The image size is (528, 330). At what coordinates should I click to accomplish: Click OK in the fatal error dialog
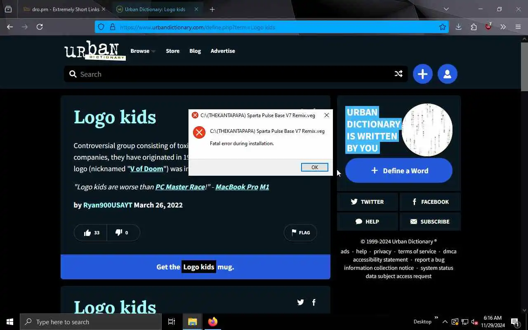pos(315,167)
